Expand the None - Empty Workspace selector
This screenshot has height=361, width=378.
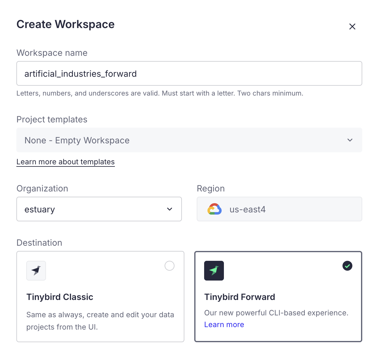pos(189,140)
